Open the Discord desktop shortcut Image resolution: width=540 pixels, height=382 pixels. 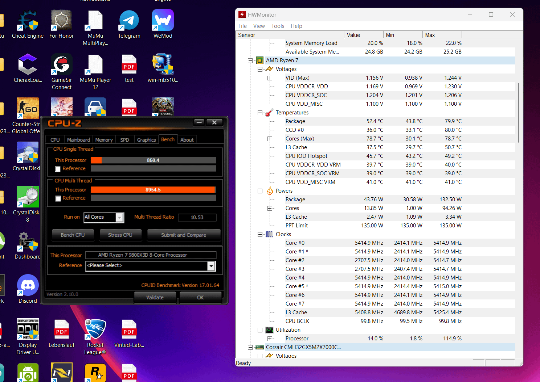pos(28,290)
